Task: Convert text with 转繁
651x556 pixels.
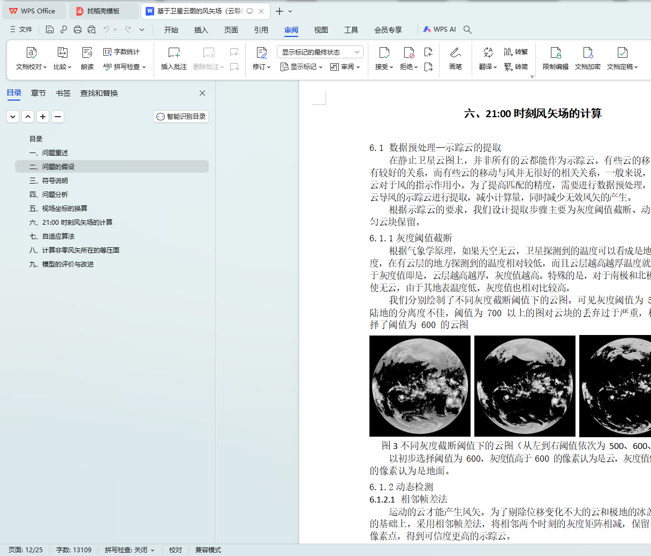Action: tap(516, 52)
